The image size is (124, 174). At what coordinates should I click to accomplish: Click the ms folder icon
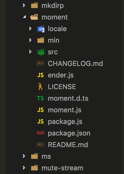[34, 156]
